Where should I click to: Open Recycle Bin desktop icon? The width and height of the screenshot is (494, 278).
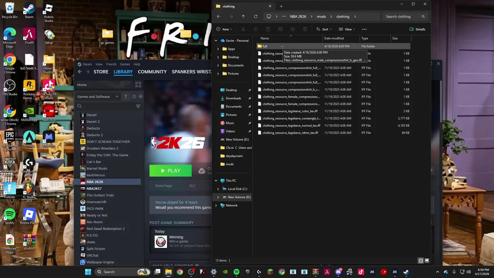click(x=10, y=11)
